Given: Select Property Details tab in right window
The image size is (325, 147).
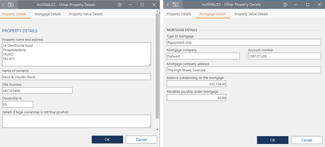Looking at the screenshot, I should (179, 14).
